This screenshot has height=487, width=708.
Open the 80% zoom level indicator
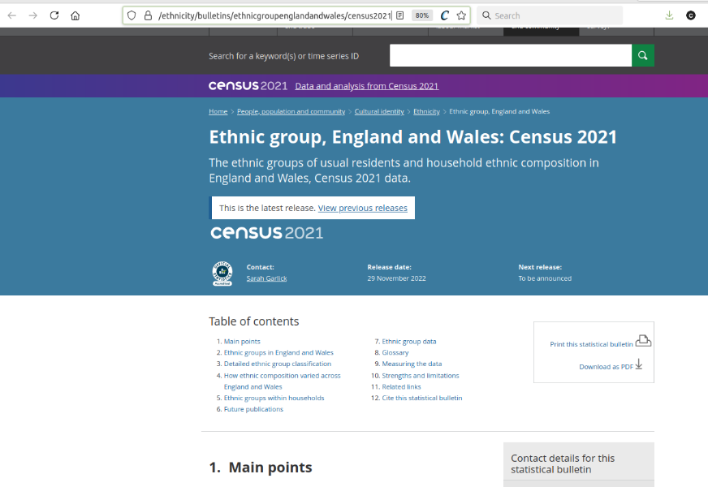click(x=421, y=15)
